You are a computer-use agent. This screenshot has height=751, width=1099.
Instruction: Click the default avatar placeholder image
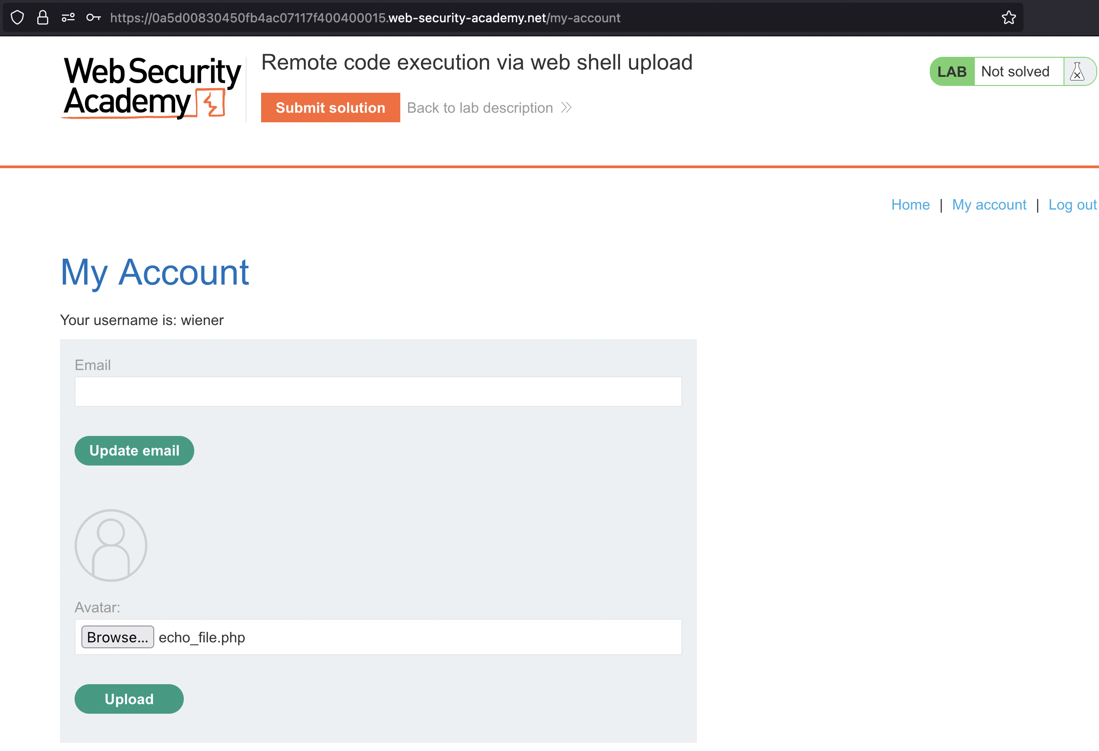pos(111,546)
